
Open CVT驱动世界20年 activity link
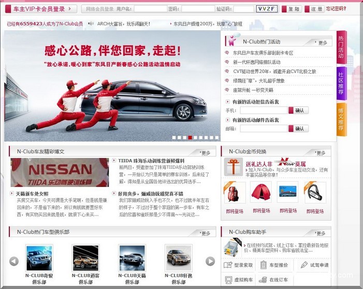(x=274, y=71)
